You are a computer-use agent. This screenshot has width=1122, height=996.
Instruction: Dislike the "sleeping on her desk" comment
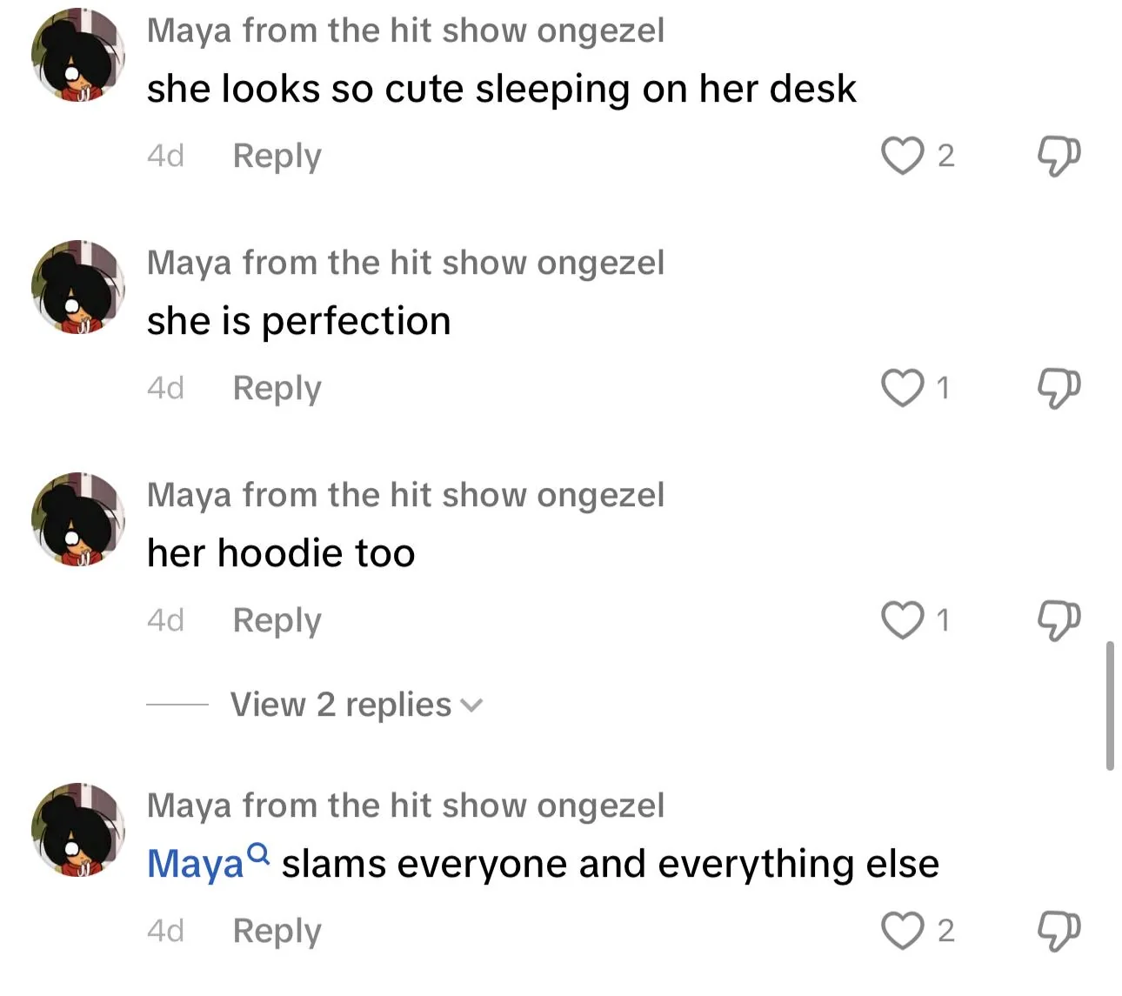coord(1059,156)
